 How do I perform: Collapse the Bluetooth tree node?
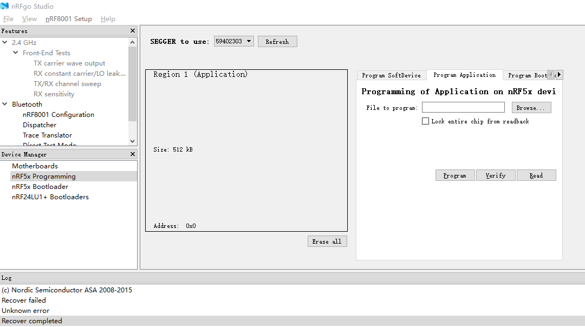5,104
